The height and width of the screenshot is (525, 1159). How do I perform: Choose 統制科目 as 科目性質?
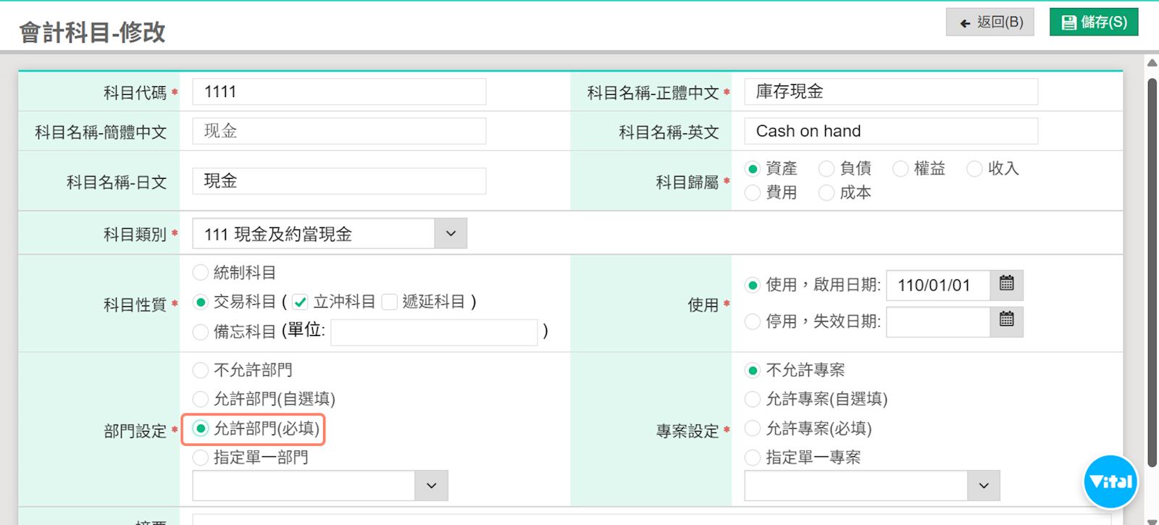[x=201, y=273]
